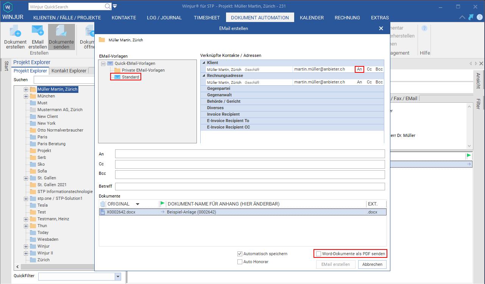Click the Paris Beratung folder icon
This screenshot has height=284, width=485.
(33, 144)
